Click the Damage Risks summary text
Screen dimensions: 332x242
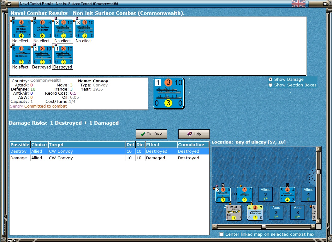click(x=64, y=123)
